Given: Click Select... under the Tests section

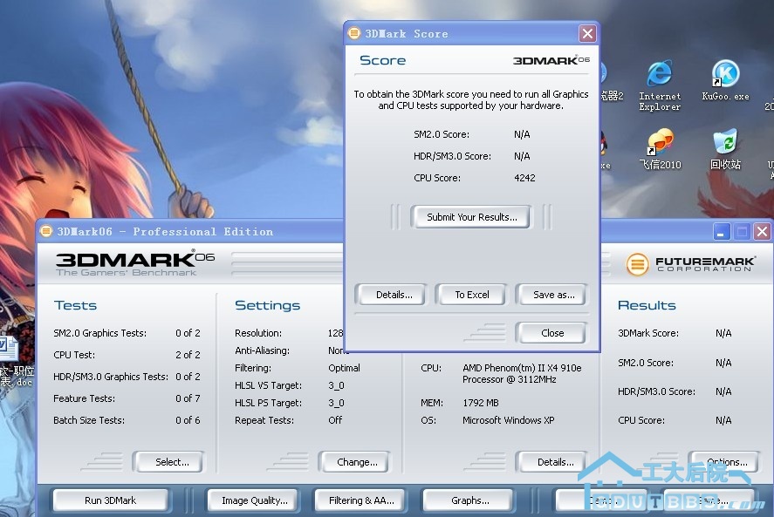Looking at the screenshot, I should tap(172, 462).
